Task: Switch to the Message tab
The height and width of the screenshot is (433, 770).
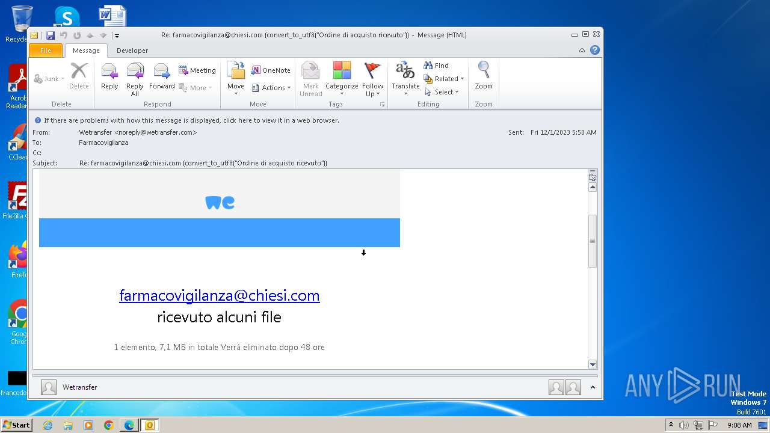Action: pyautogui.click(x=86, y=51)
